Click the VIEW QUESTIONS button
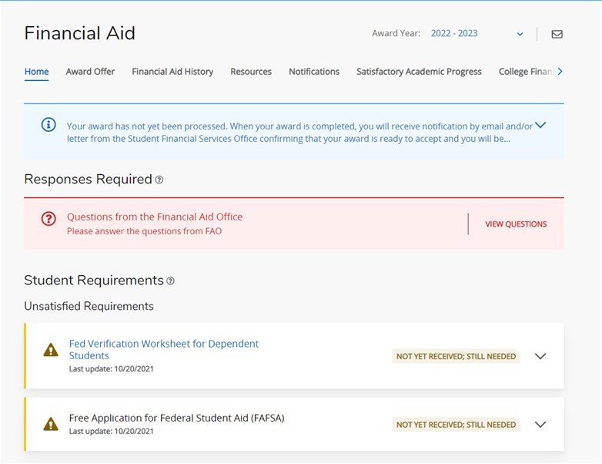The height and width of the screenshot is (464, 602). pyautogui.click(x=516, y=224)
